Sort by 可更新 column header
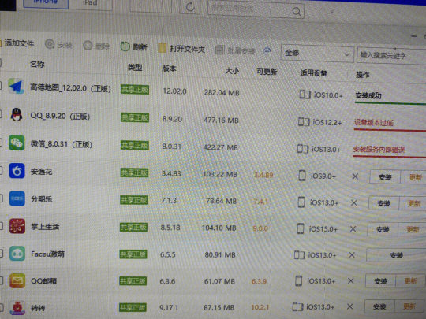 point(267,72)
